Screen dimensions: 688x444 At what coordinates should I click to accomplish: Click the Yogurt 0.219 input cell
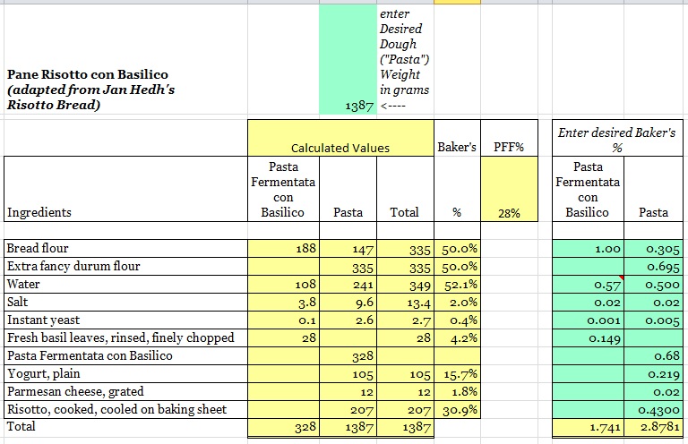tap(650, 374)
